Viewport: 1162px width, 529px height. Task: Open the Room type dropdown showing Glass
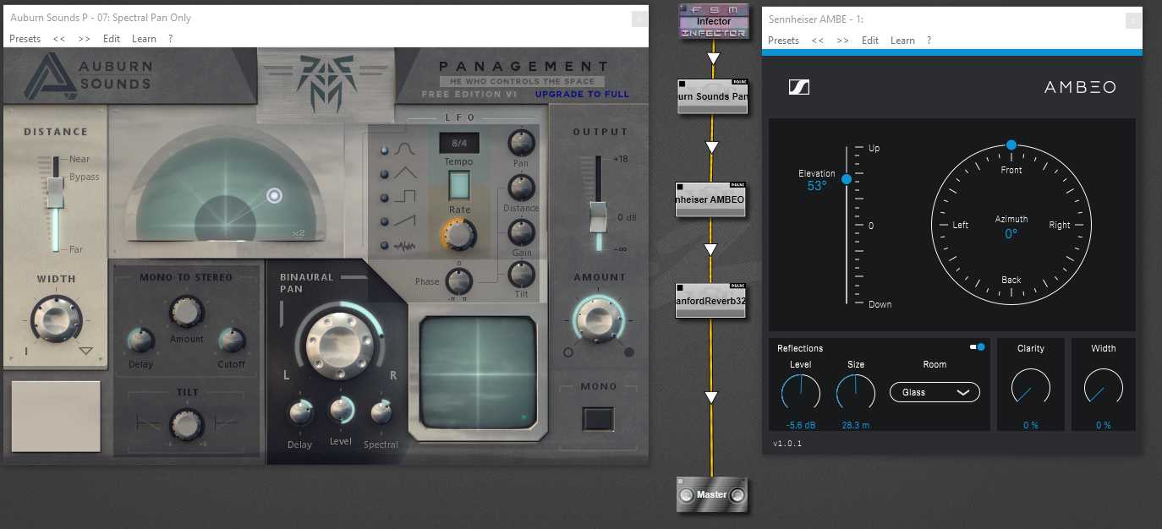(x=935, y=392)
